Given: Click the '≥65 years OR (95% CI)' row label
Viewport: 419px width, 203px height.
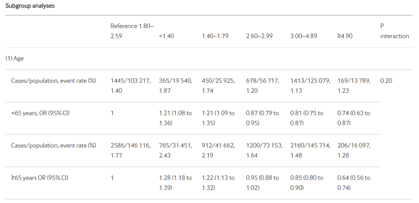Looking at the screenshot, I should (x=40, y=177).
